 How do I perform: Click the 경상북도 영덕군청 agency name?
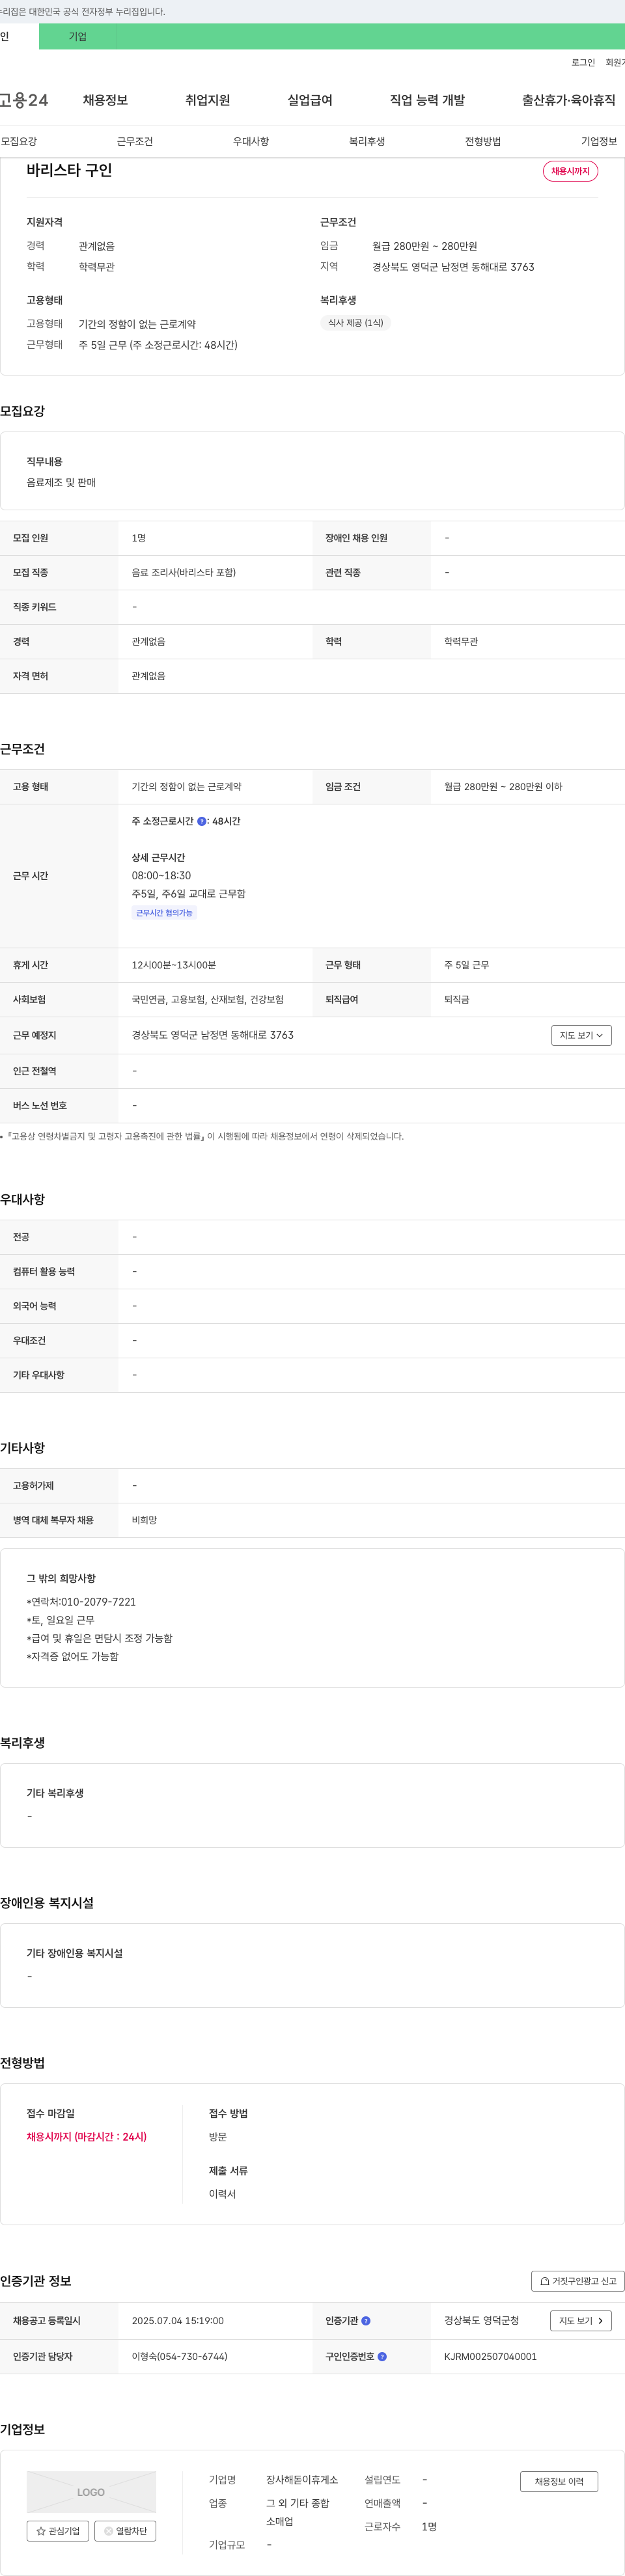(x=482, y=2320)
